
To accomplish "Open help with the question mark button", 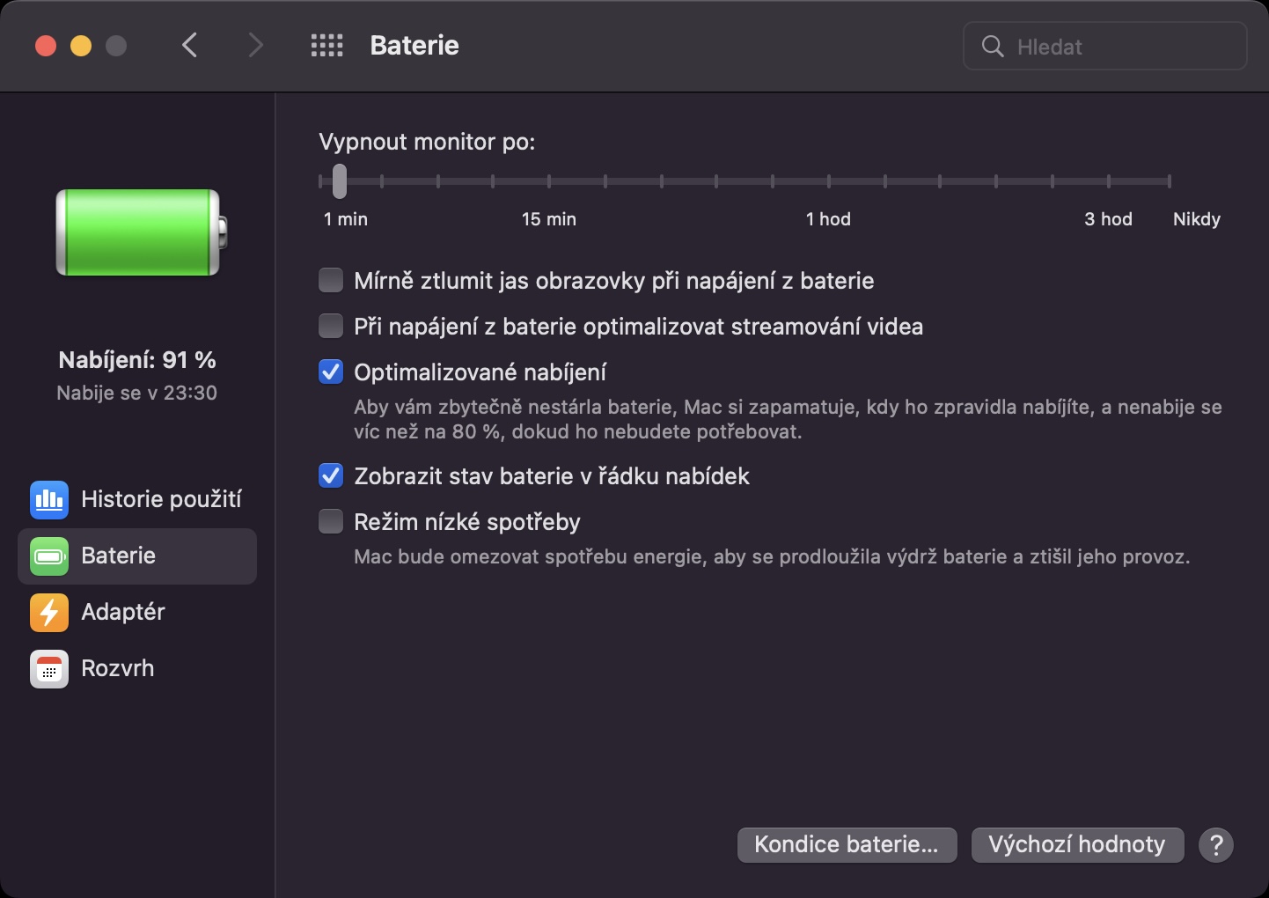I will tap(1216, 845).
